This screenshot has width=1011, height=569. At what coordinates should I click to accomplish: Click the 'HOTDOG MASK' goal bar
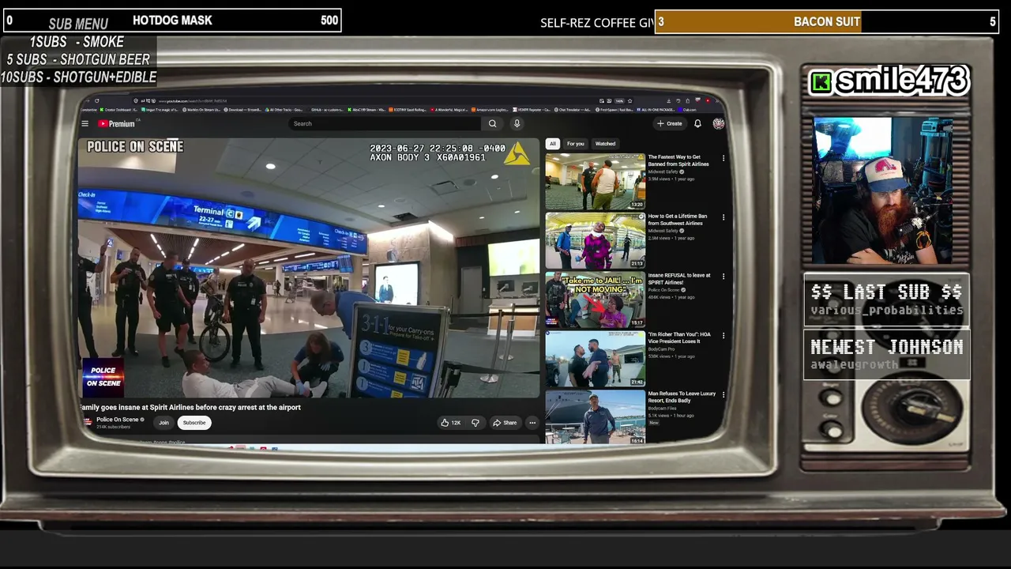pyautogui.click(x=172, y=21)
